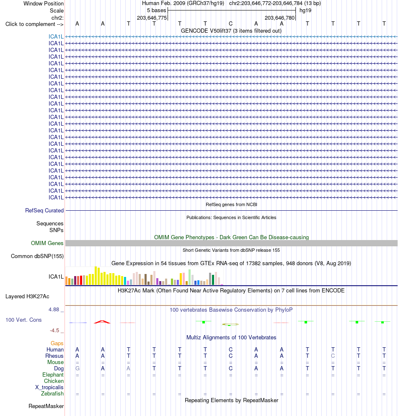Click the 'hg19' label beside the scale bar

tap(305, 10)
